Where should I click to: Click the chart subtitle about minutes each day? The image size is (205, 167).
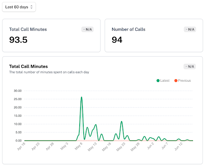point(49,72)
